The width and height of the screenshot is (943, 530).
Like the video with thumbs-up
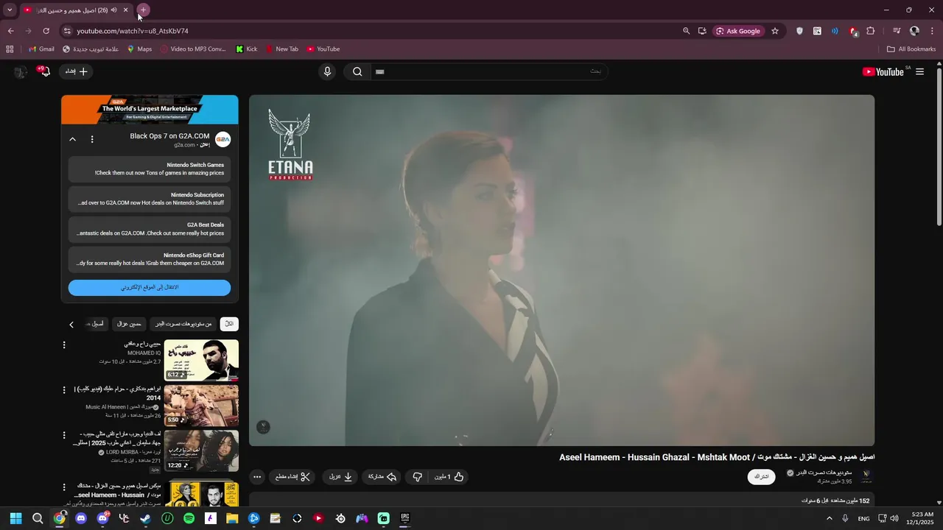[x=449, y=477]
